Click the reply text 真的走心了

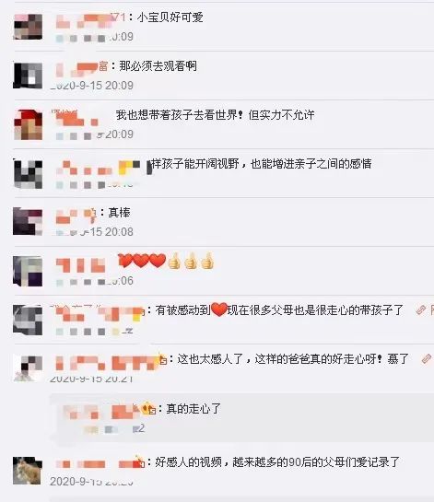click(194, 409)
